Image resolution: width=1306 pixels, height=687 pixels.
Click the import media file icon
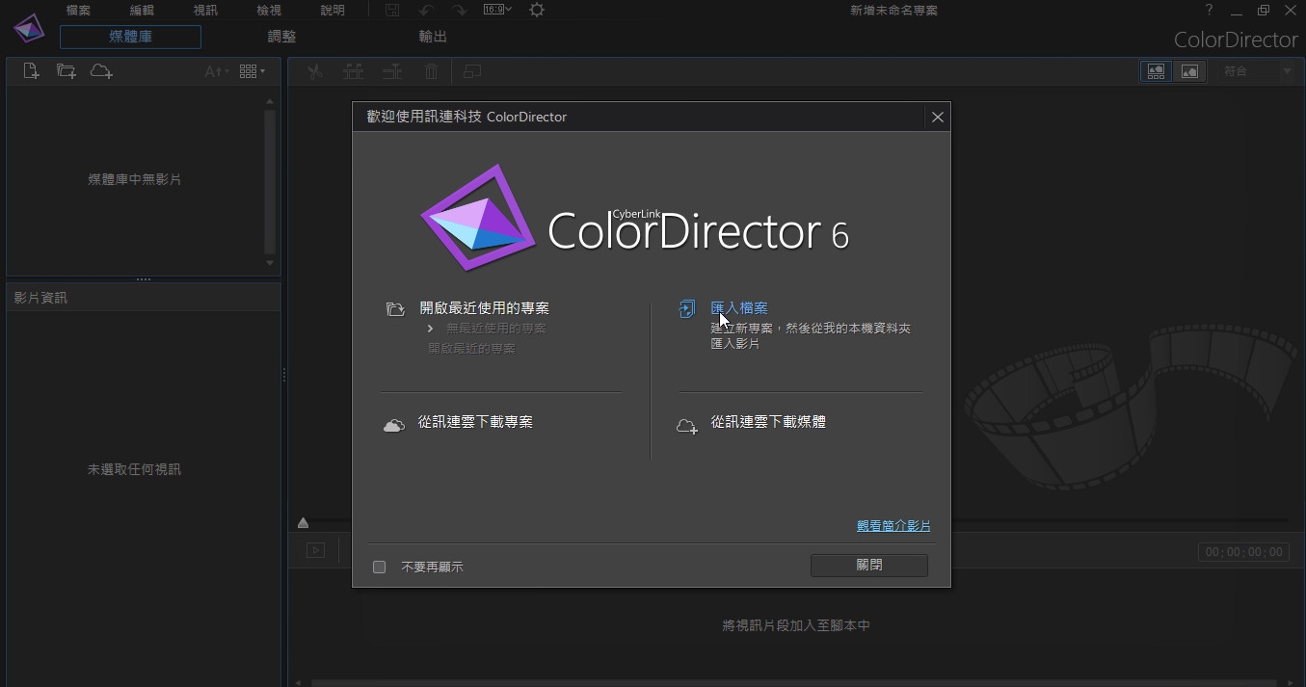[31, 71]
